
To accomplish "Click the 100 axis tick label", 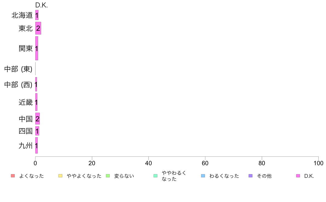I will pos(318,163).
